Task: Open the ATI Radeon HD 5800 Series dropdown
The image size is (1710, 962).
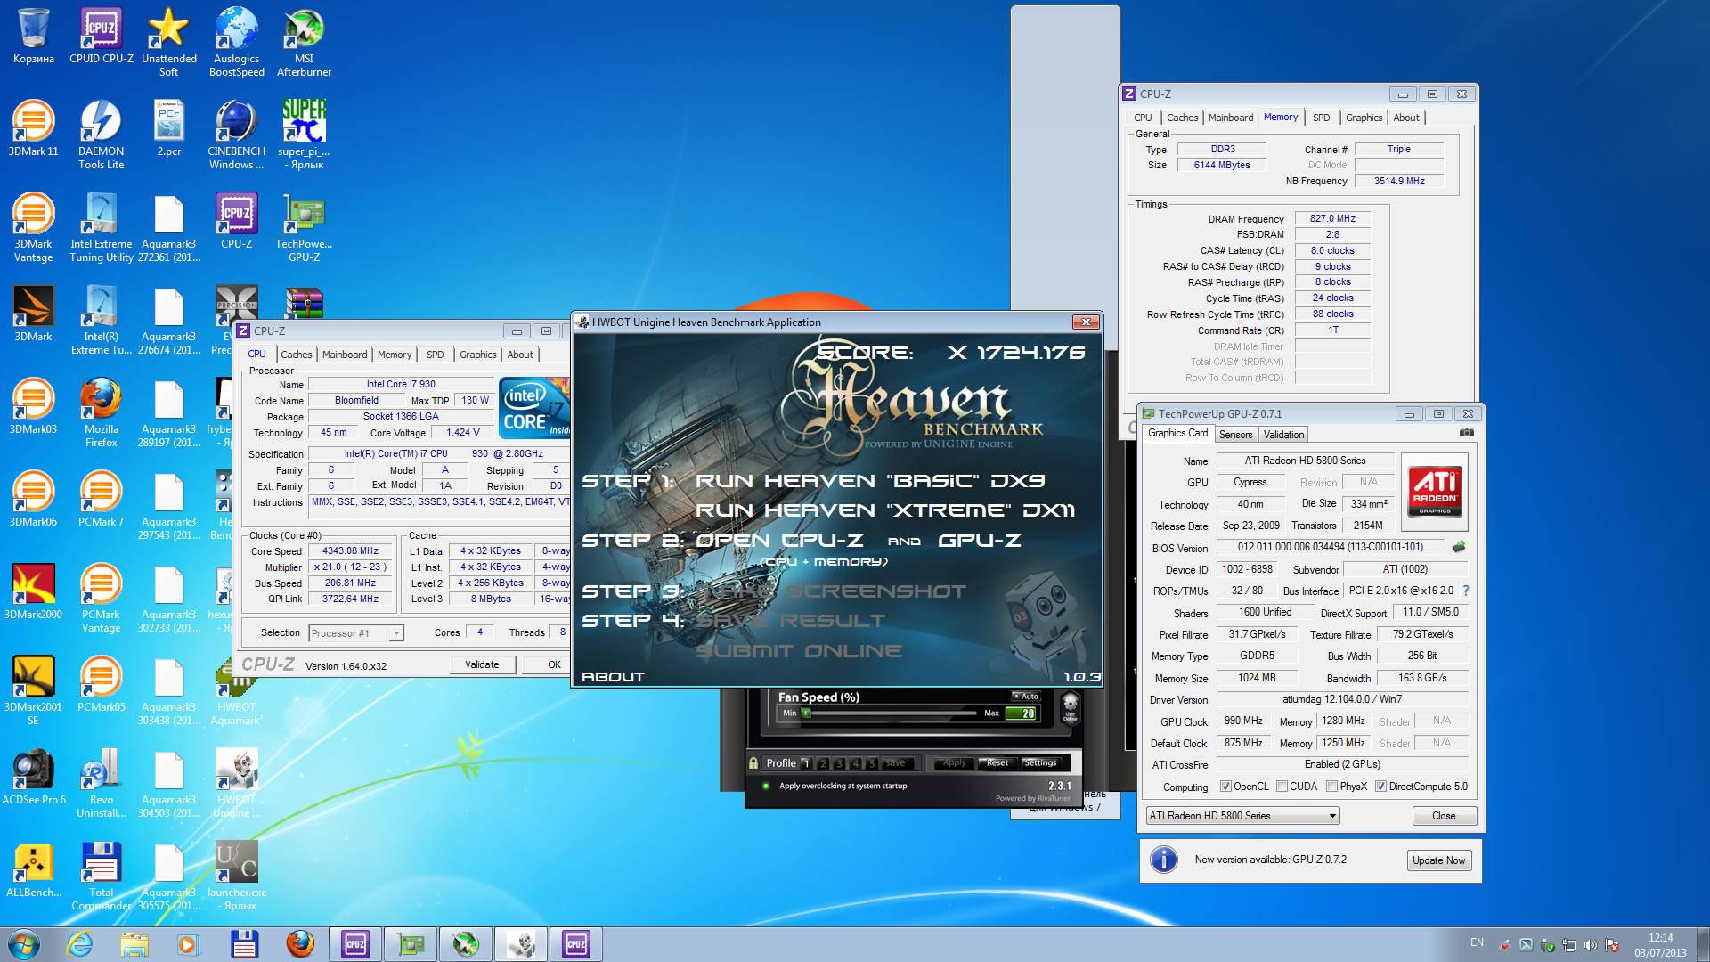Action: [x=1242, y=816]
